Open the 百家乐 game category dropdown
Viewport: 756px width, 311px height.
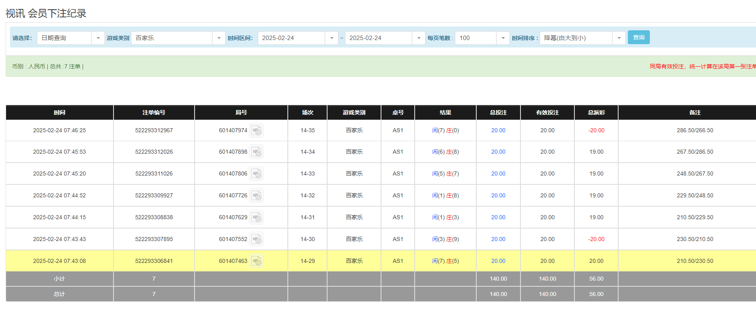[x=218, y=38]
